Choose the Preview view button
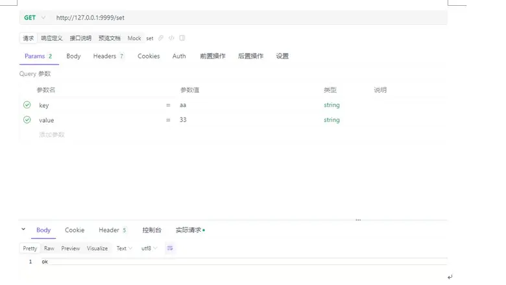 click(x=70, y=248)
